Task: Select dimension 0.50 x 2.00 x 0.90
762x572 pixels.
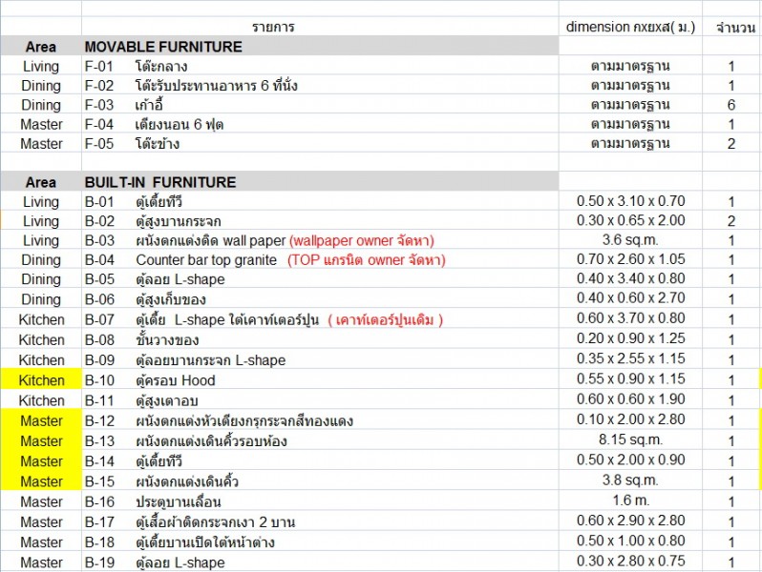Action: [630, 460]
